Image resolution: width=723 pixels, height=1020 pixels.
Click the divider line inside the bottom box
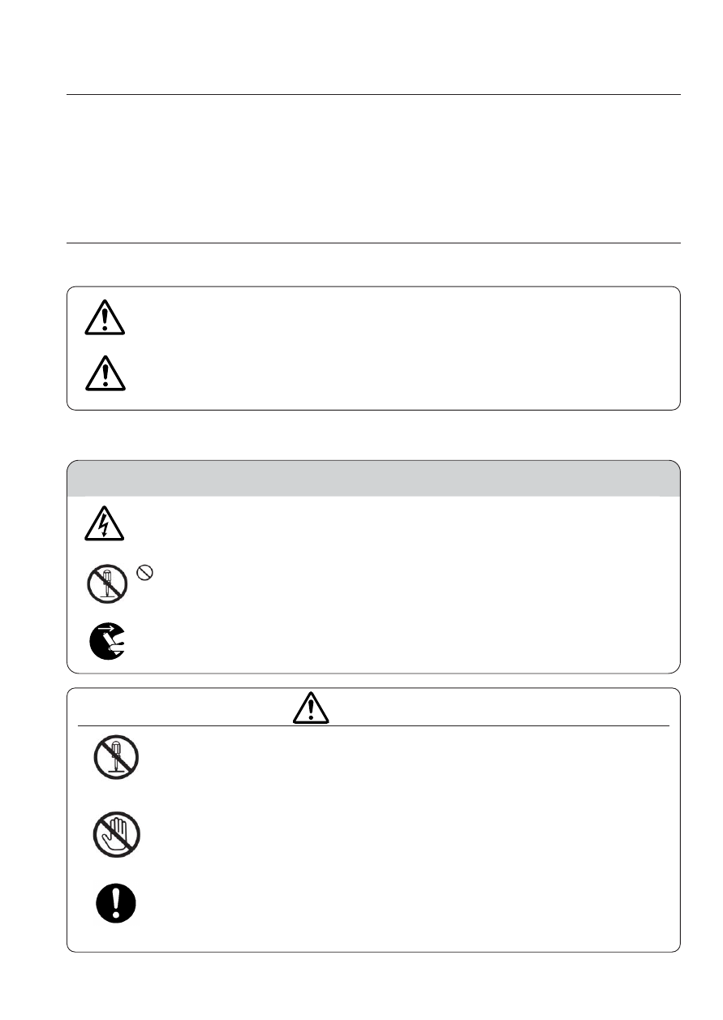(x=373, y=725)
